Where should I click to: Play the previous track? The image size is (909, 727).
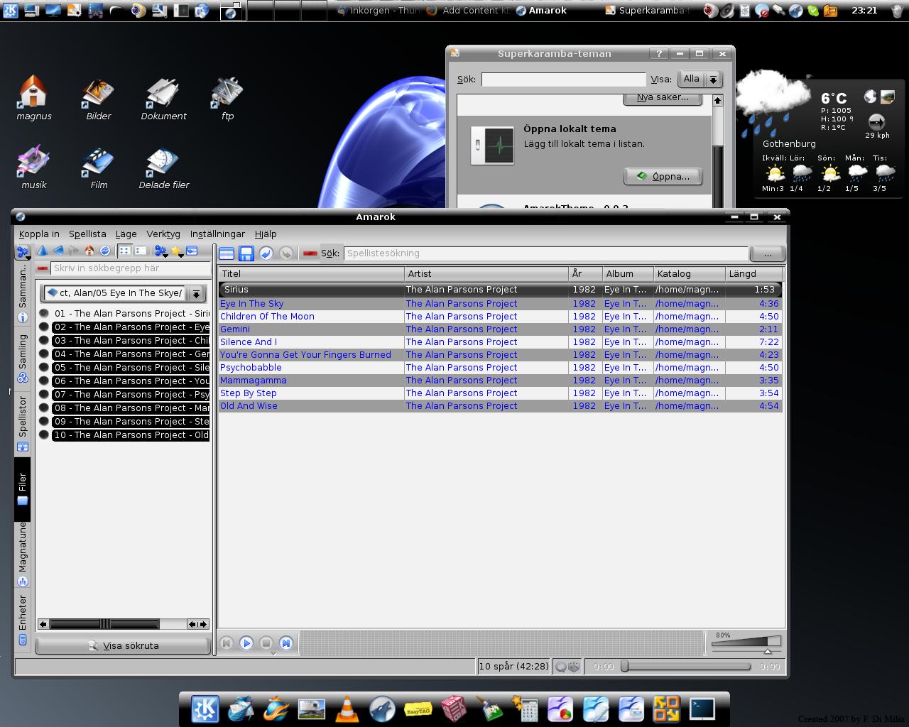click(x=227, y=643)
